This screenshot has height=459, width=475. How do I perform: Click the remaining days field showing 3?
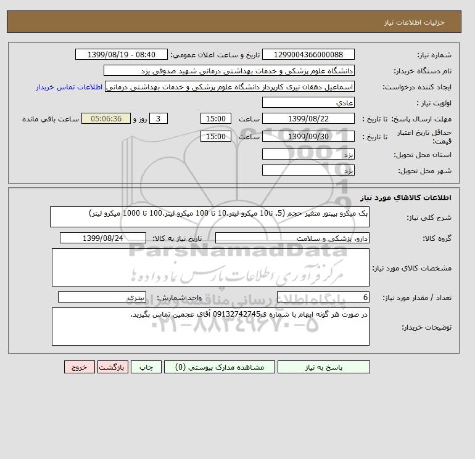[159, 119]
